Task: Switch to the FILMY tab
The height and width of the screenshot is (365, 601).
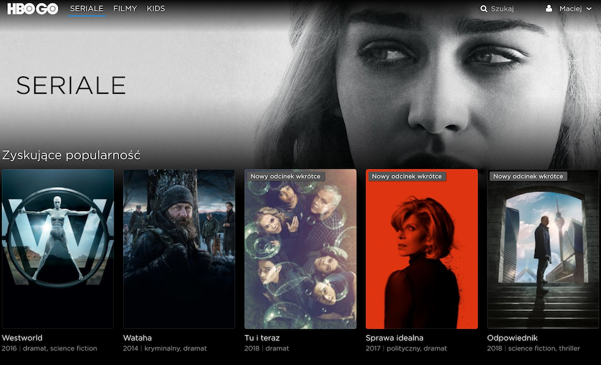Action: [x=125, y=8]
